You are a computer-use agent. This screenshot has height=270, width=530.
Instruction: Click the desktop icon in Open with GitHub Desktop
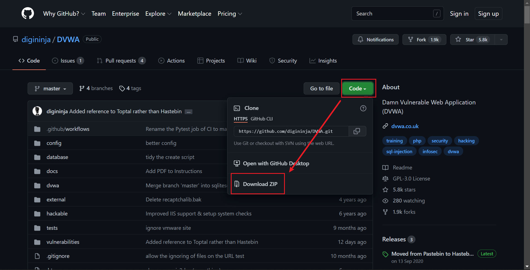(237, 163)
